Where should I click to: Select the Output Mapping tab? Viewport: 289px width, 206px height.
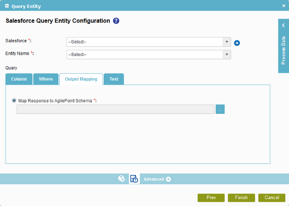click(81, 79)
